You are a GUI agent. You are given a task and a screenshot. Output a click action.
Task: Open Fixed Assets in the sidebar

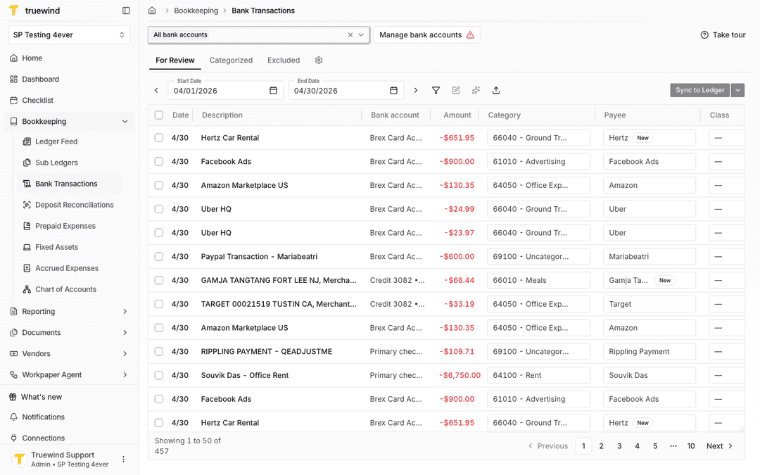click(56, 247)
